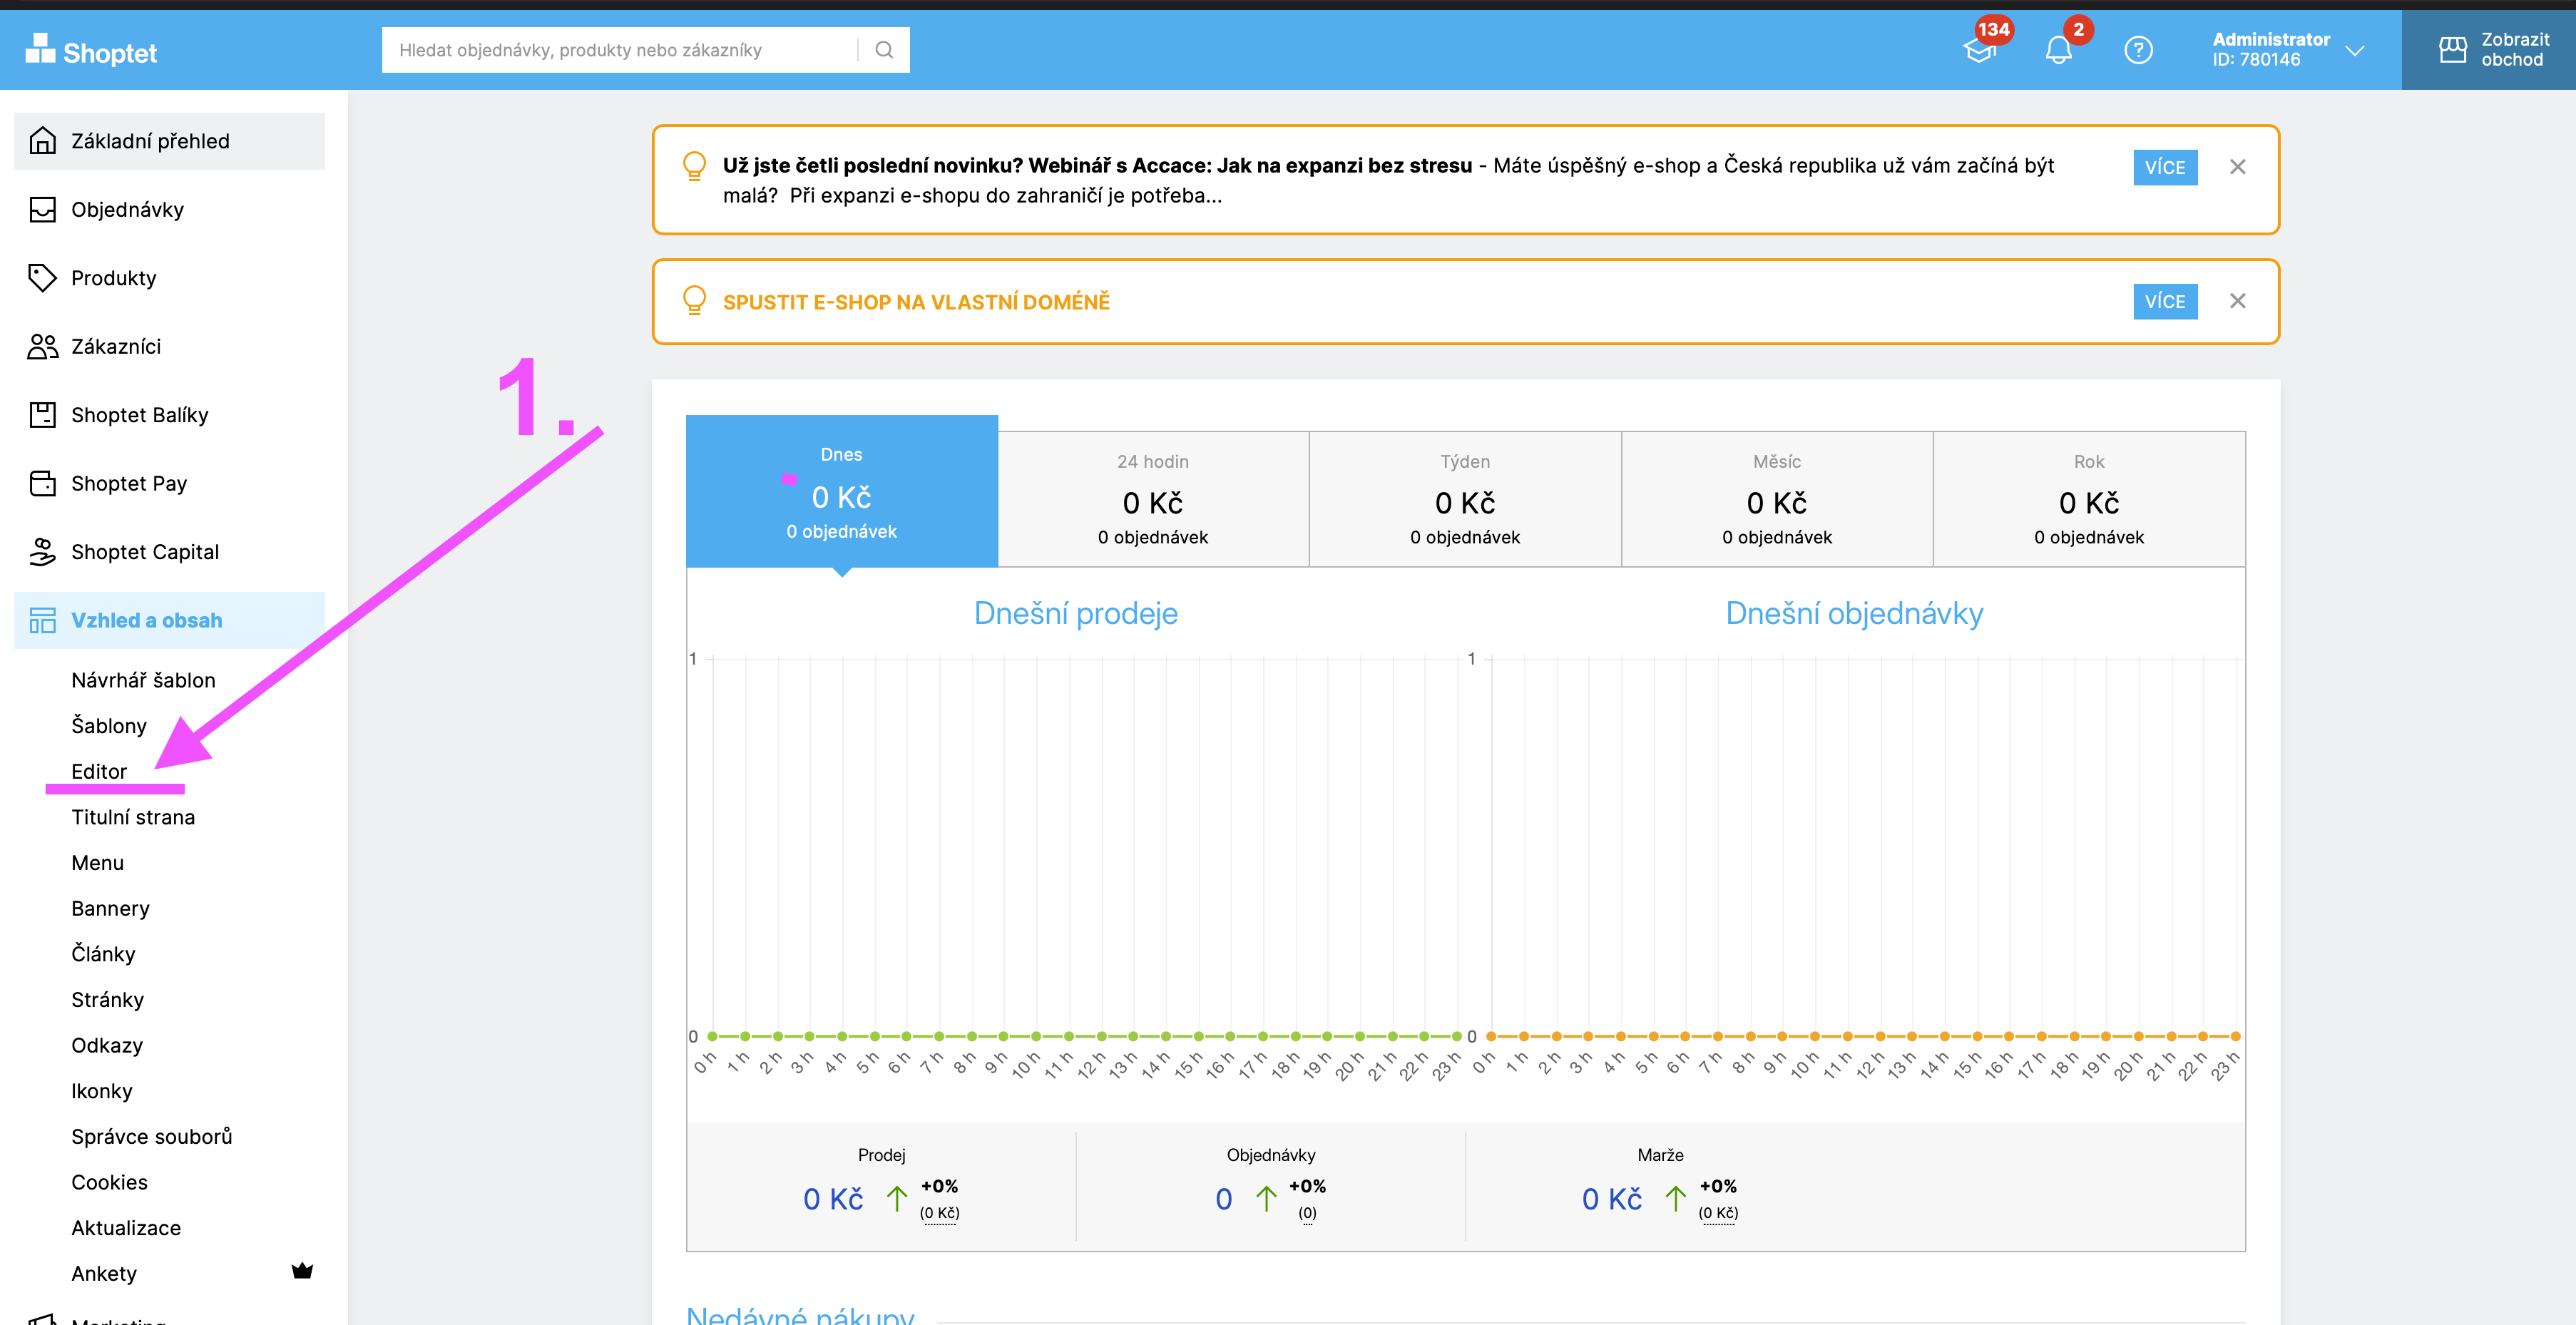Dismiss the webinar news notification
Image resolution: width=2576 pixels, height=1325 pixels.
pos(2237,167)
